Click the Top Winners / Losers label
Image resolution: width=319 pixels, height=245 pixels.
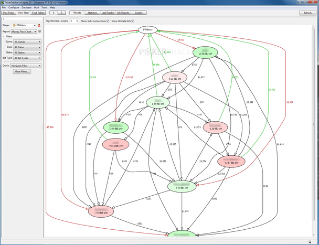[57, 21]
